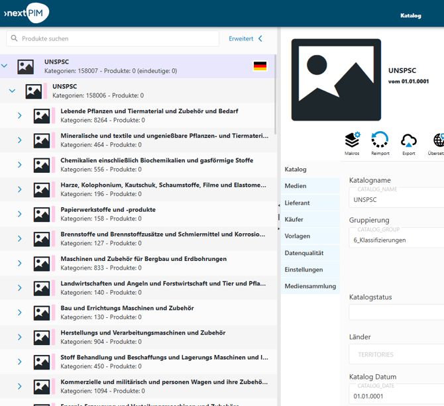
Task: Click the Länder territories field
Action: [x=396, y=354]
